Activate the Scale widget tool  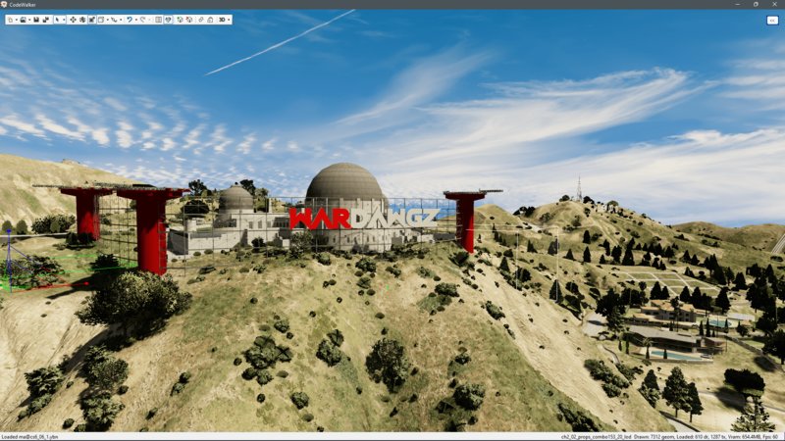[x=92, y=20]
